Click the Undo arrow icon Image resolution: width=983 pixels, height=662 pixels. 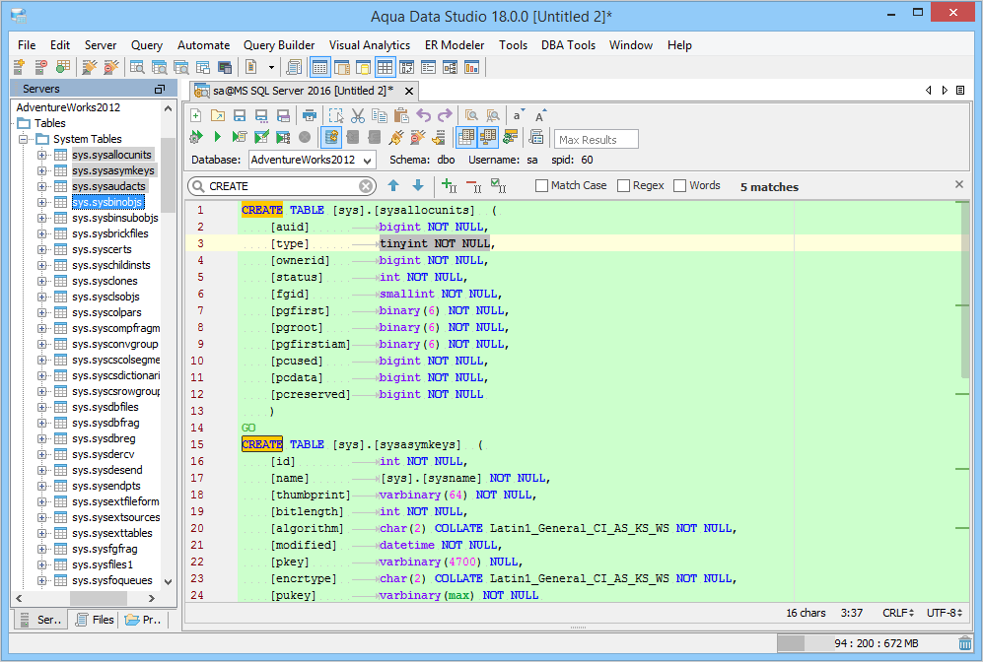click(424, 115)
